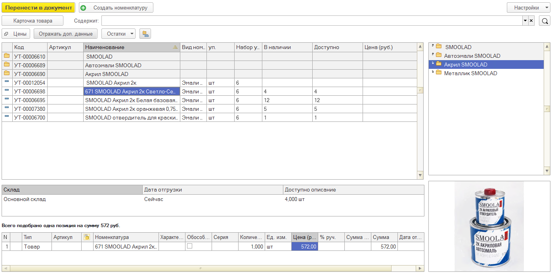554x275 pixels.
Task: Click the down arrow of the product list scrollbar
Action: 420,175
